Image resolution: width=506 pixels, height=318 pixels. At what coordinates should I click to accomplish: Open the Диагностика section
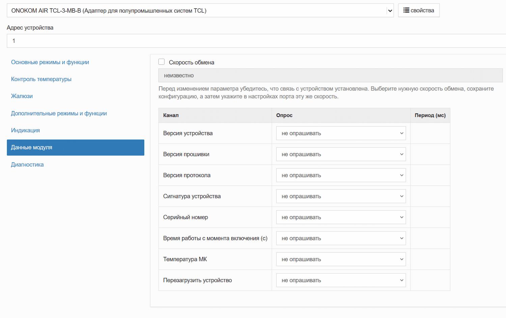[x=27, y=165]
